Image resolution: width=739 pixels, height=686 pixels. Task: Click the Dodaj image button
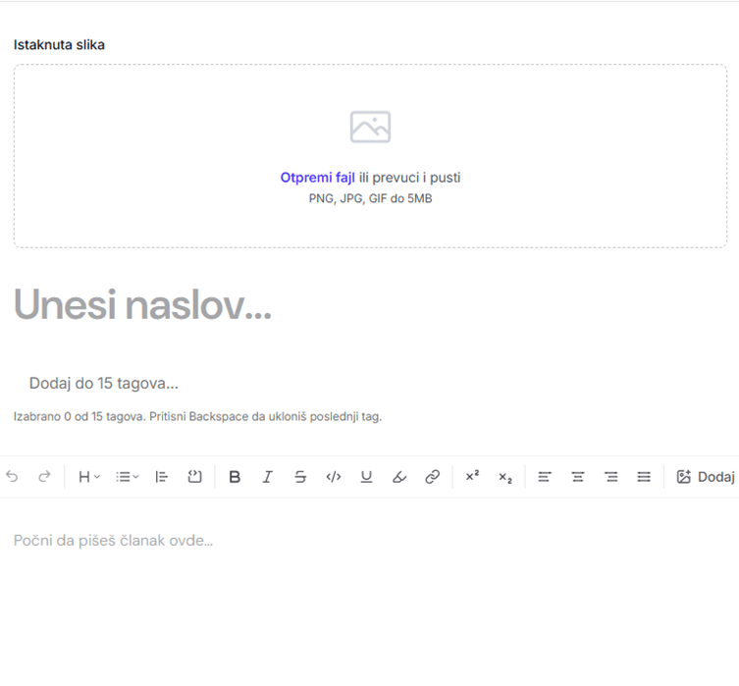point(706,477)
